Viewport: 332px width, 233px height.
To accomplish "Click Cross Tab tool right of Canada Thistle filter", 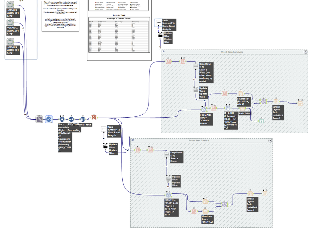I will pos(214,108).
